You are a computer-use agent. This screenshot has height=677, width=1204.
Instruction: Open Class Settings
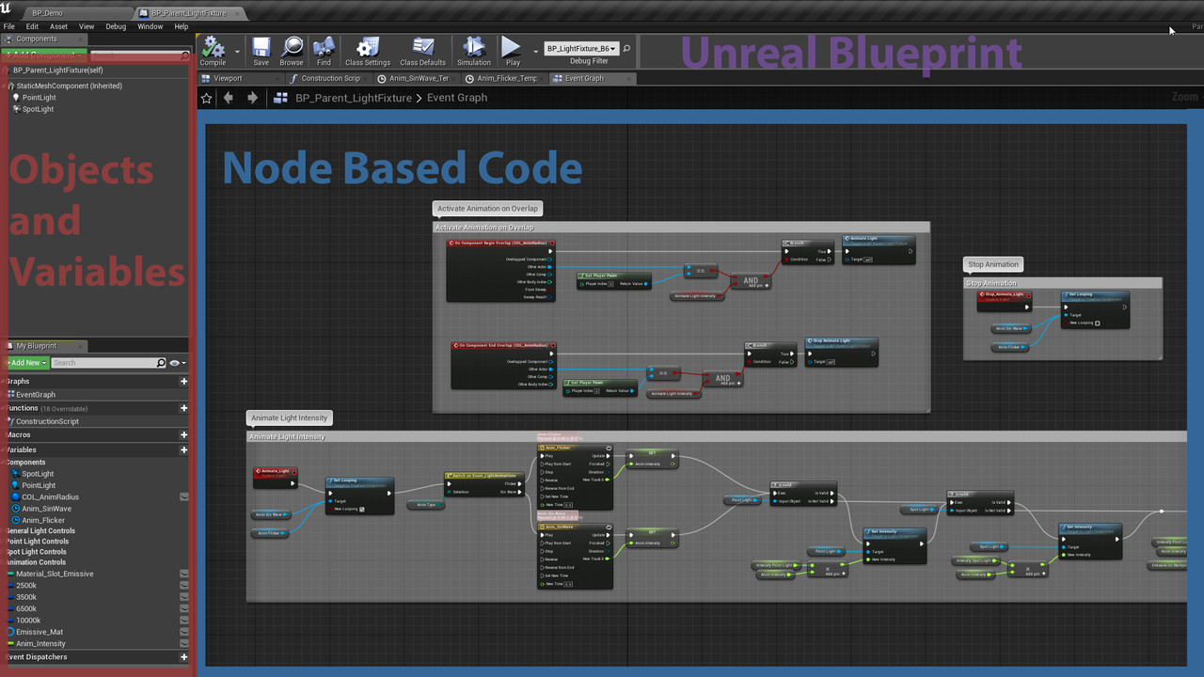tap(367, 51)
